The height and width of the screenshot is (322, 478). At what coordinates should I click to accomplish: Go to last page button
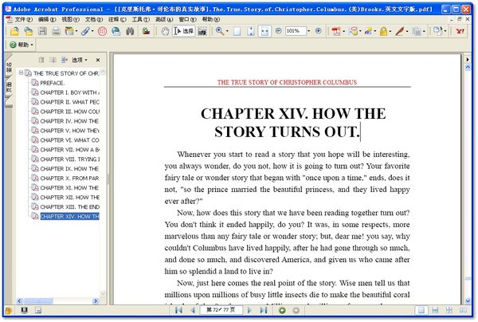(264, 310)
